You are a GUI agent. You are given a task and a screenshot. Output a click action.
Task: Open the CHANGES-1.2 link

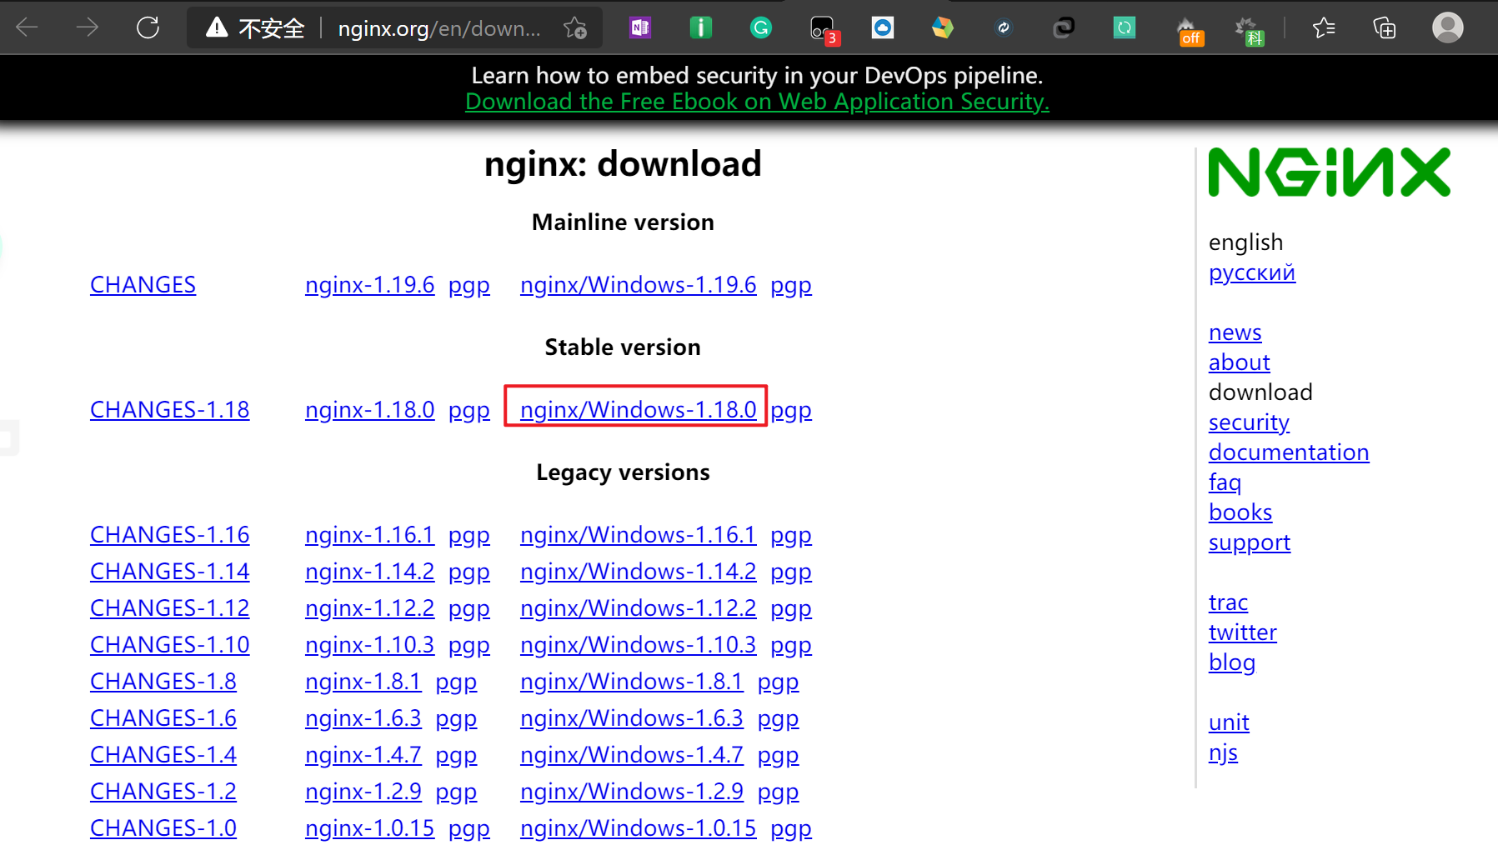tap(163, 792)
